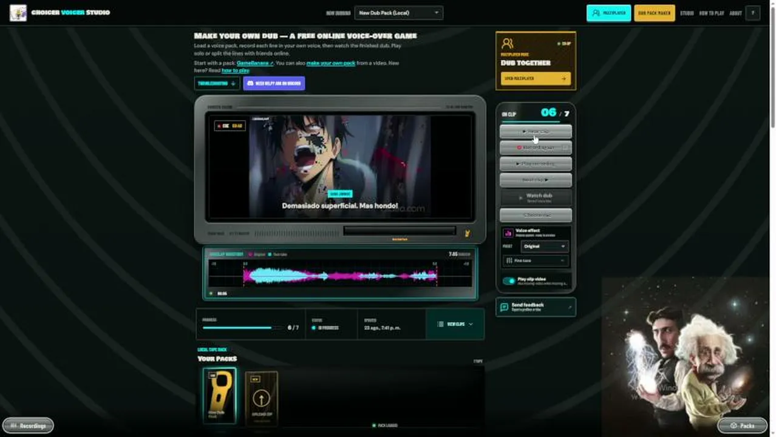Click the Voice effect equalizer icon

tap(508, 232)
